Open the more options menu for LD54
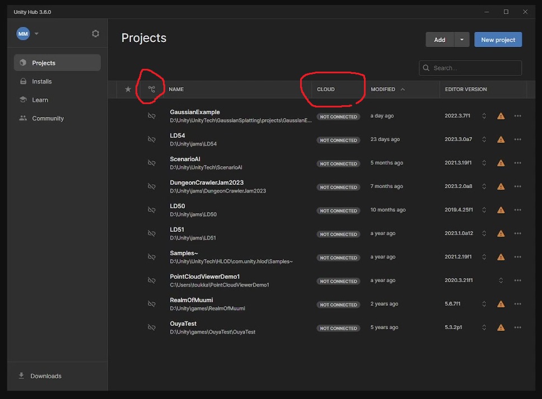 pos(517,139)
